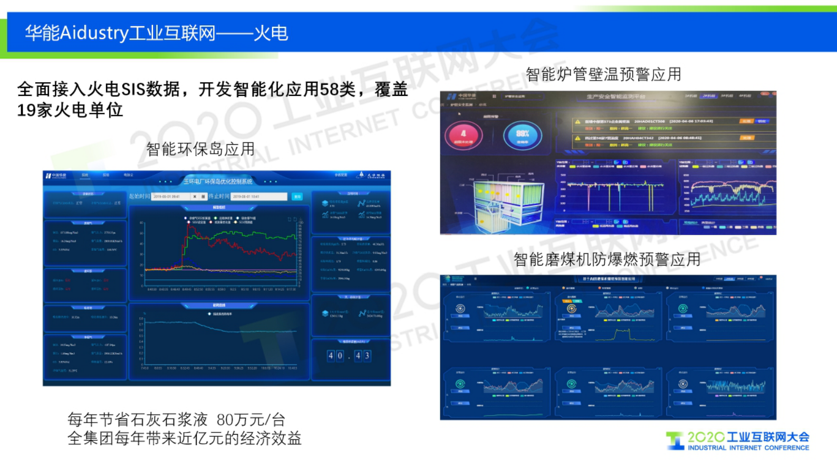Select the 3#机组 tab in the furnace tube dashboard
The width and height of the screenshot is (837, 470).
[727, 96]
